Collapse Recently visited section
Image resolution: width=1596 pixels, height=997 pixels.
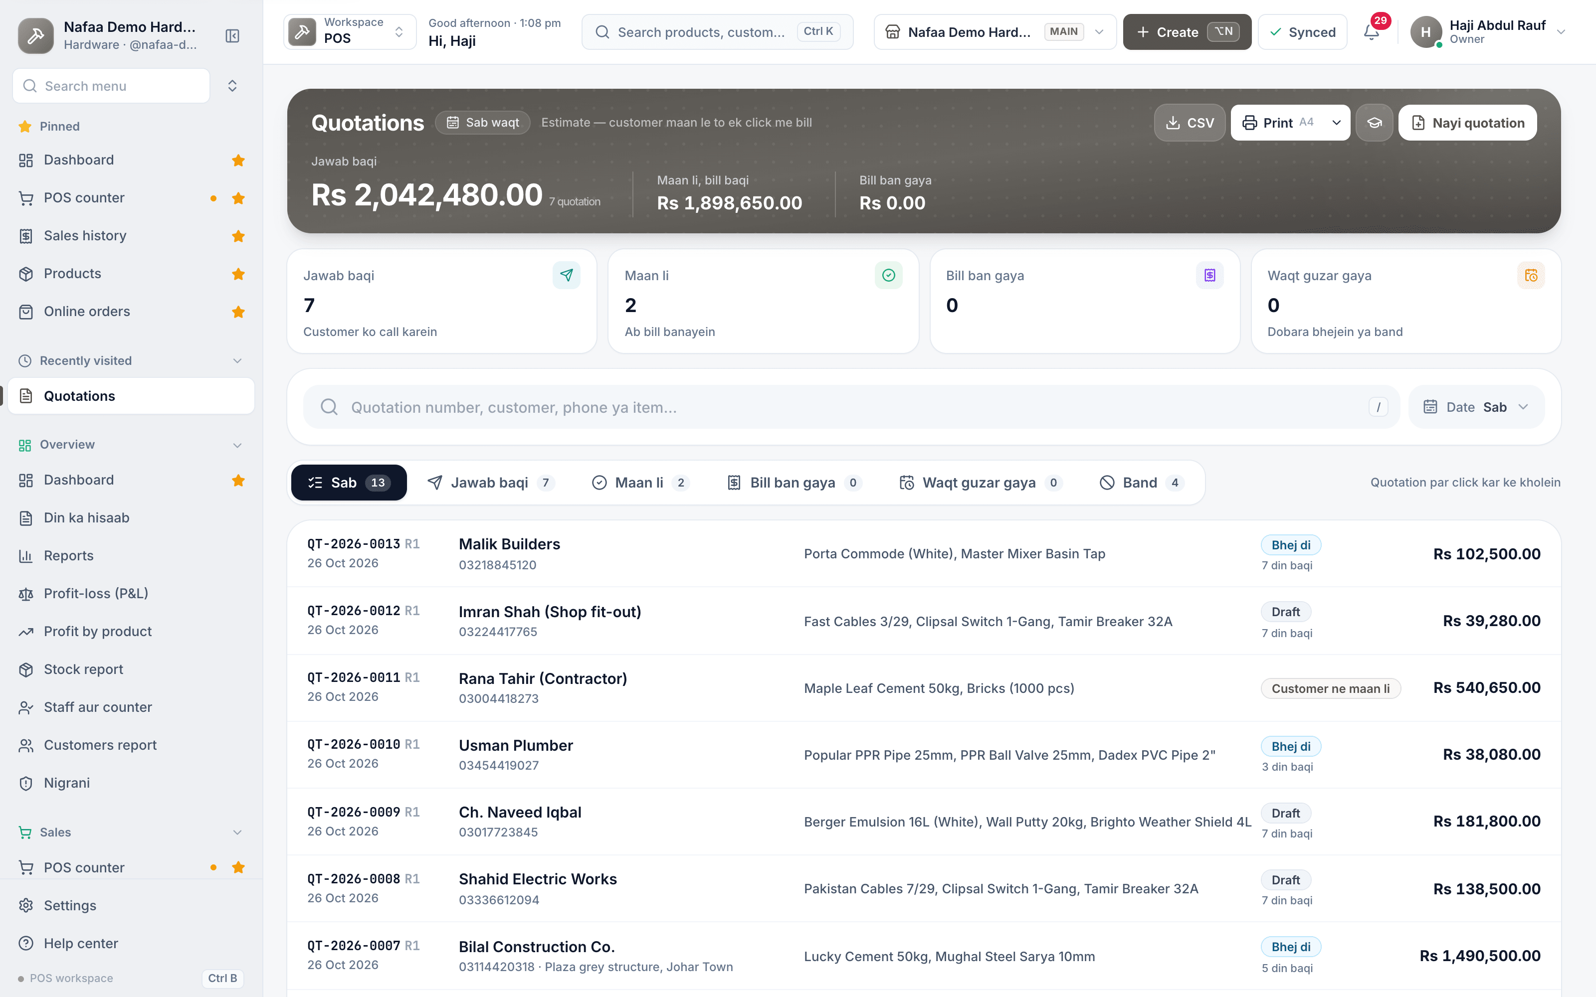click(x=237, y=361)
